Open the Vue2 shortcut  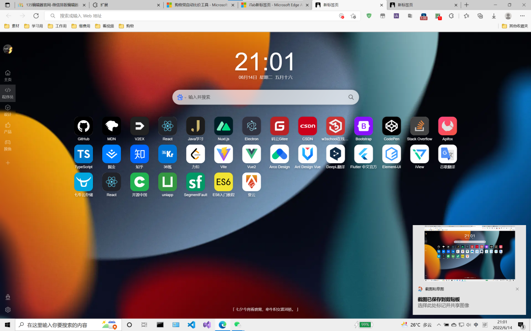(252, 154)
